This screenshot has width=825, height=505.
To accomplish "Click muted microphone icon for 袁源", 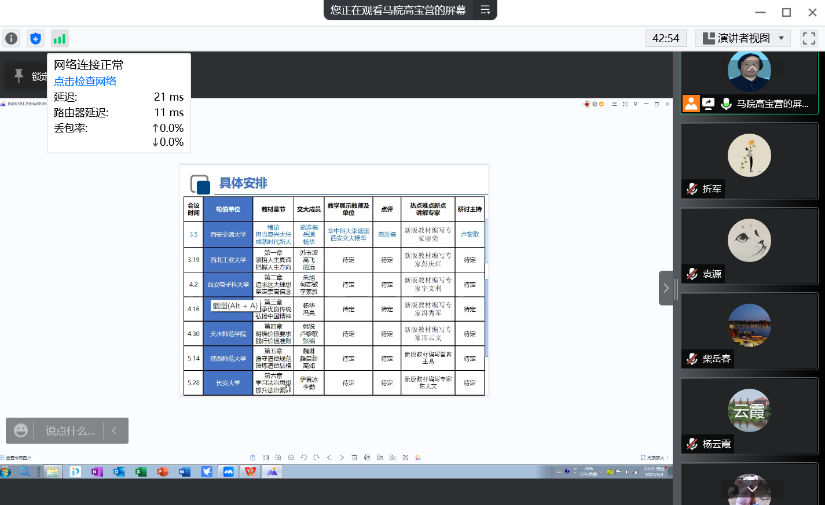I will click(692, 274).
